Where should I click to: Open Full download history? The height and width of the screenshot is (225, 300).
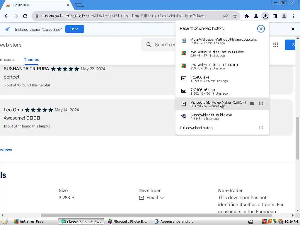pyautogui.click(x=222, y=128)
